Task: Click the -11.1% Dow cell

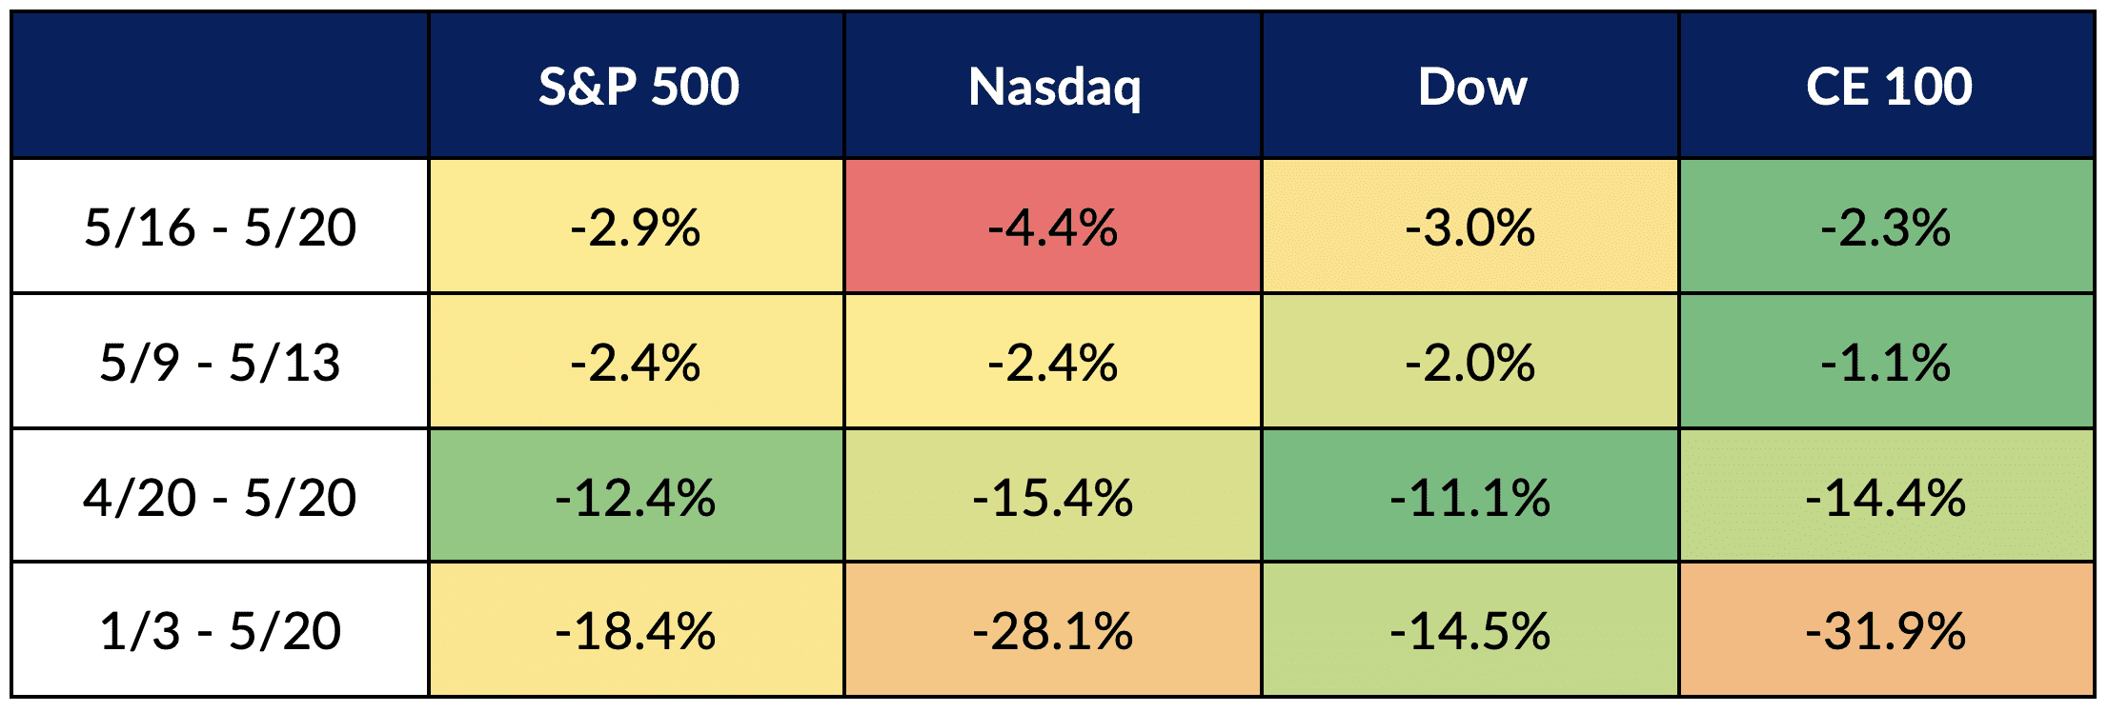Action: point(1470,497)
